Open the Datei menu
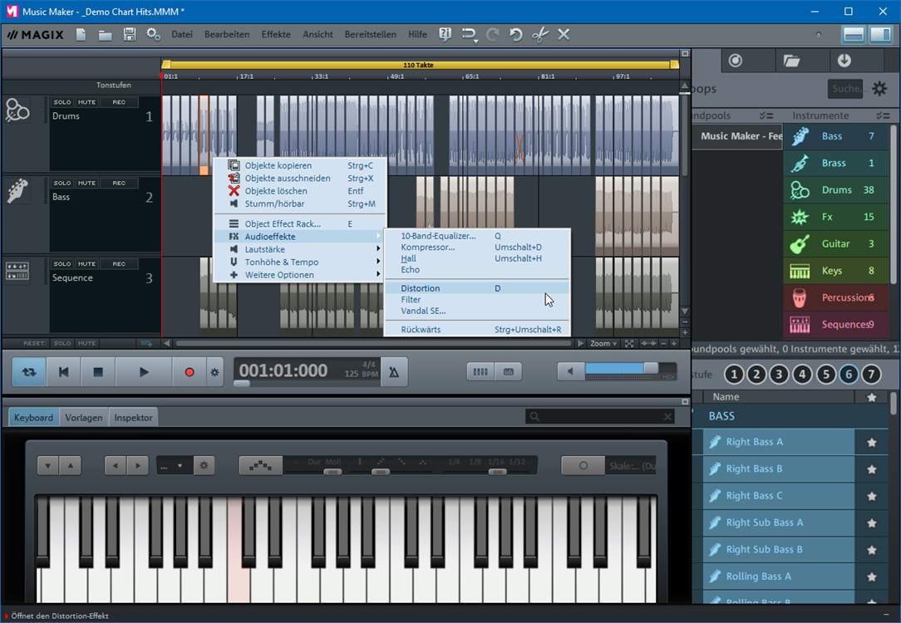 pyautogui.click(x=181, y=34)
